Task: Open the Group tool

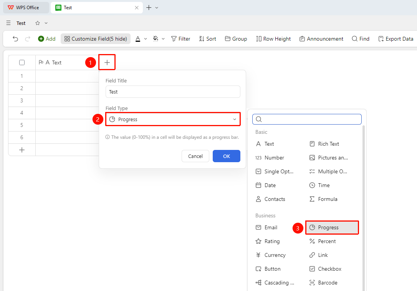Action: [x=236, y=39]
